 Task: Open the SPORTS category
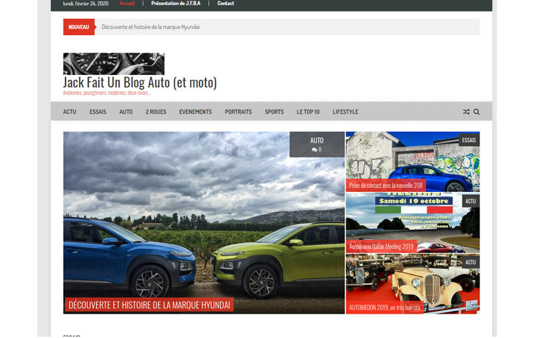[275, 112]
